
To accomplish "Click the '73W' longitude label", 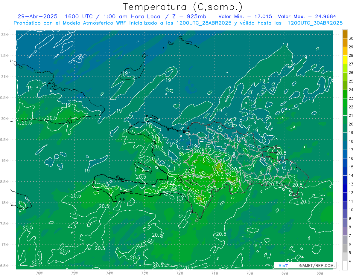I will pos(144,273).
